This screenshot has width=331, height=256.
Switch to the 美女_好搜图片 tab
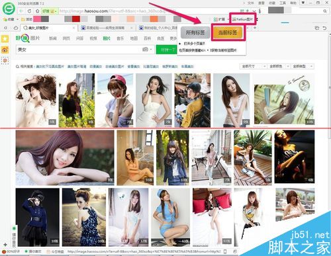48,28
